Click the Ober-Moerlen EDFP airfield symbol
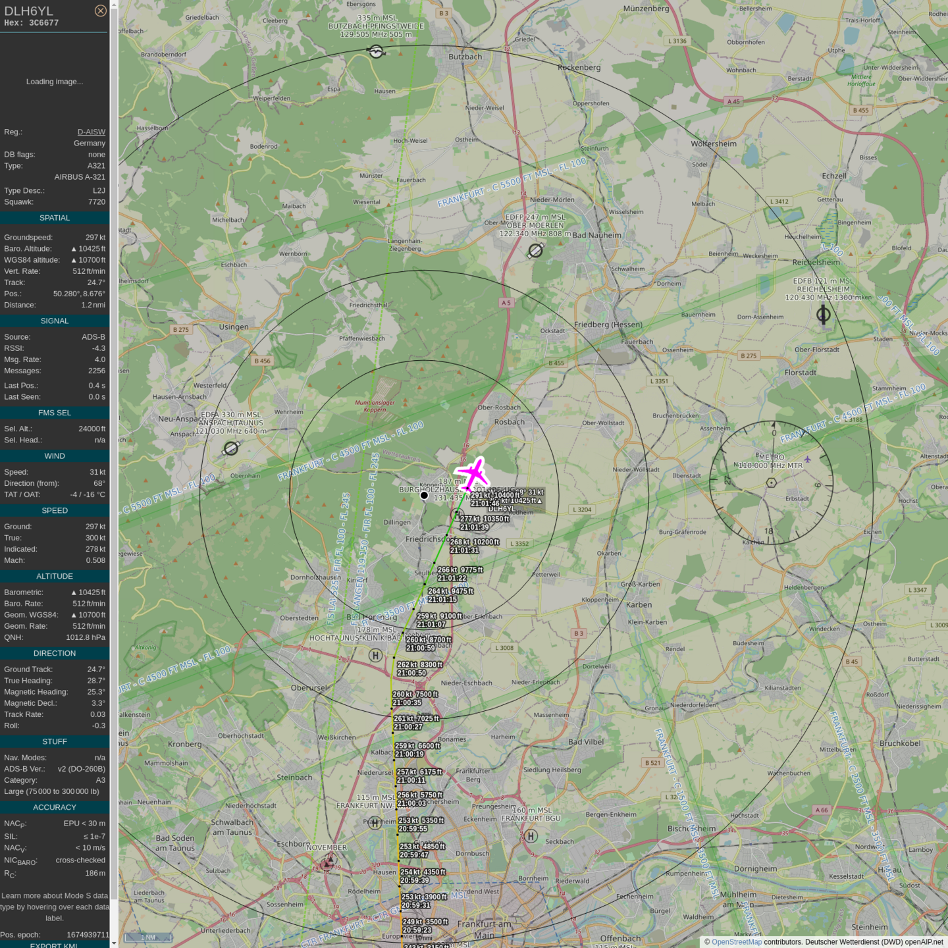 coord(535,251)
